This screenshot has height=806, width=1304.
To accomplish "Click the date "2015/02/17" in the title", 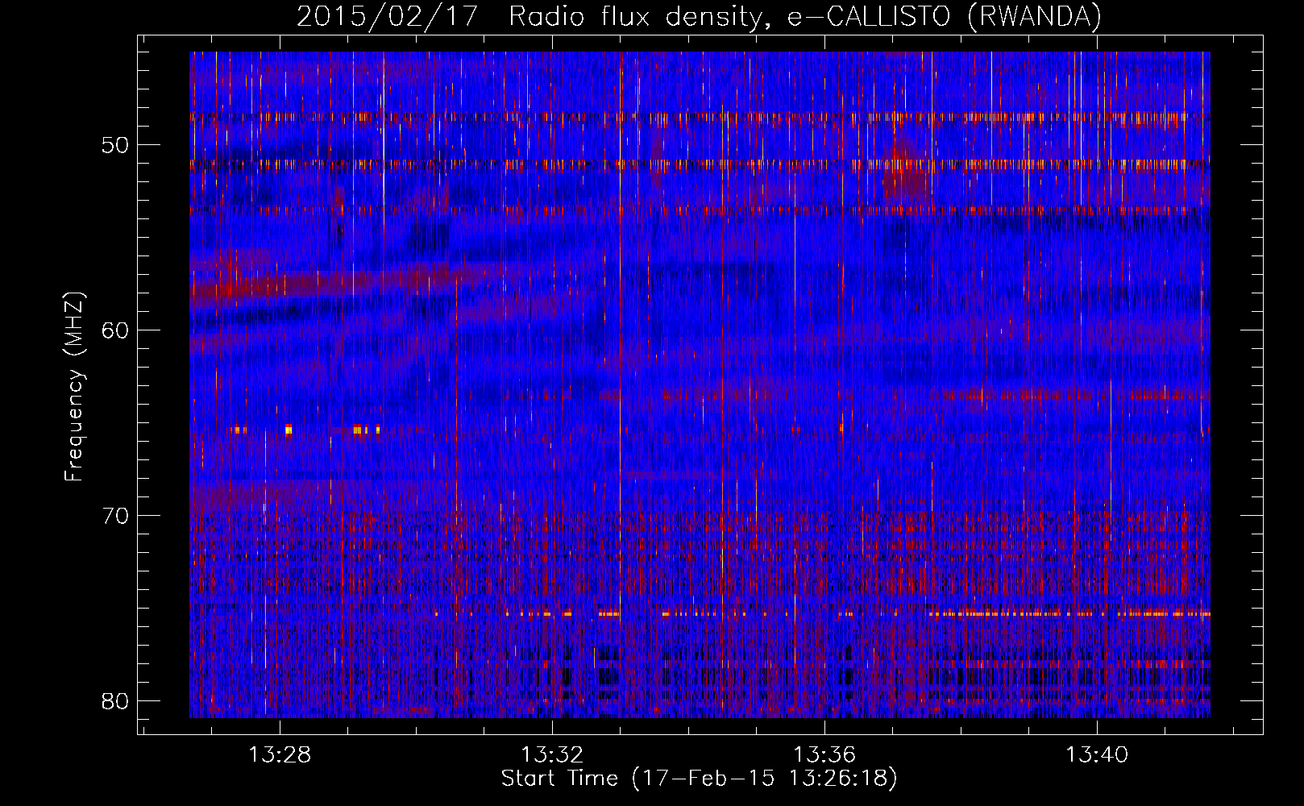I will point(388,17).
